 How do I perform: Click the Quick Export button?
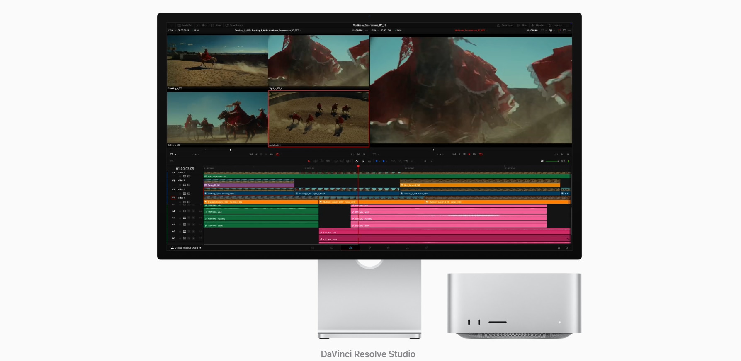(505, 25)
